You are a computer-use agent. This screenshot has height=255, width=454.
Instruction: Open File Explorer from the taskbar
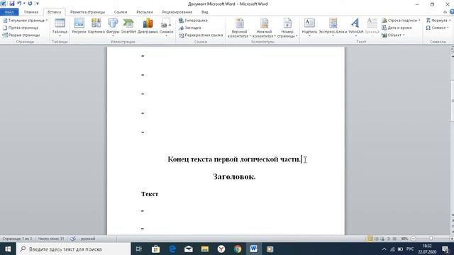pos(205,249)
